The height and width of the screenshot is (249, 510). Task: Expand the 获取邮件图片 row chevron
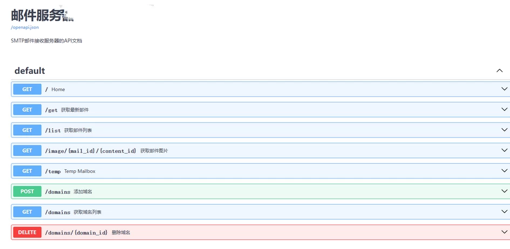pyautogui.click(x=505, y=151)
